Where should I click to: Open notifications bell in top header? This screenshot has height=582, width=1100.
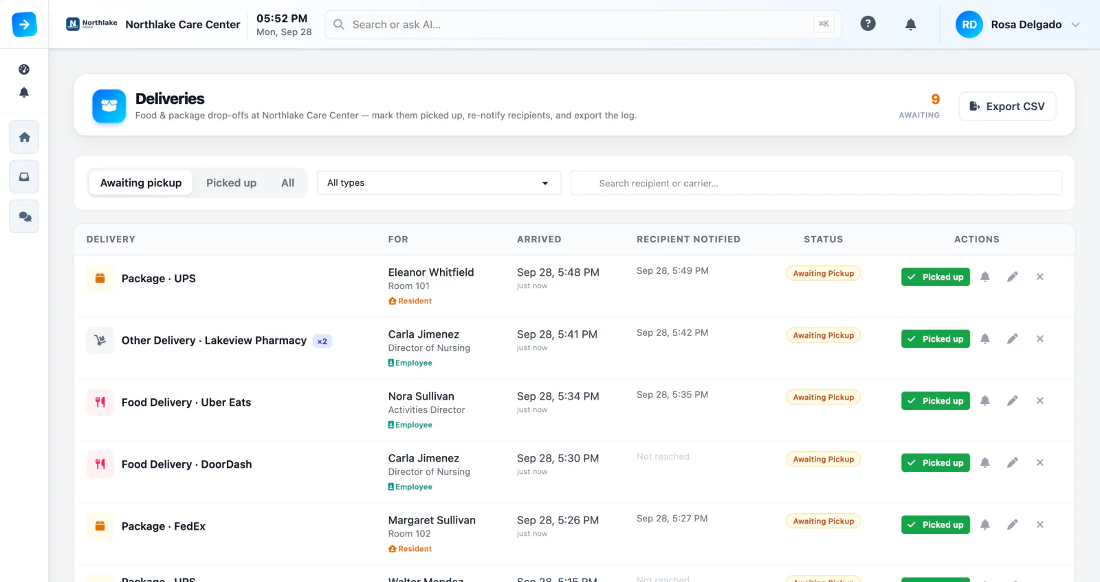coord(911,25)
